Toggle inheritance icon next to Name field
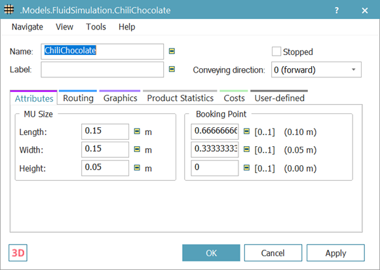 click(x=172, y=51)
